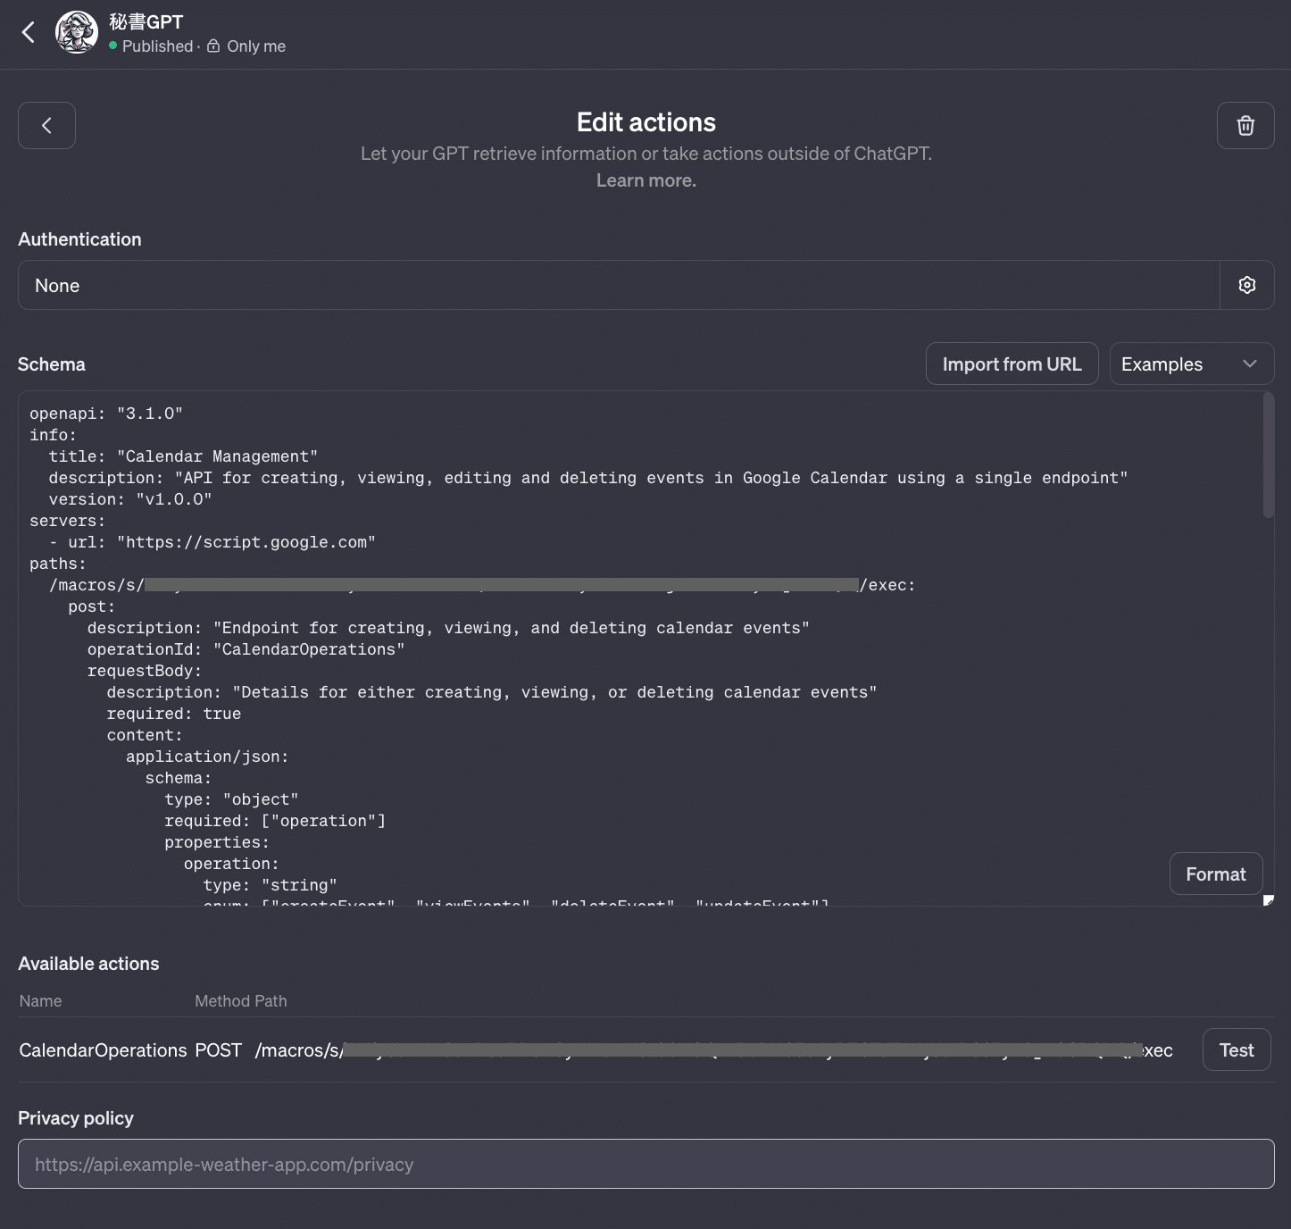Screen dimensions: 1291x1229
Task: Delete the action with the trash icon
Action: [1245, 126]
